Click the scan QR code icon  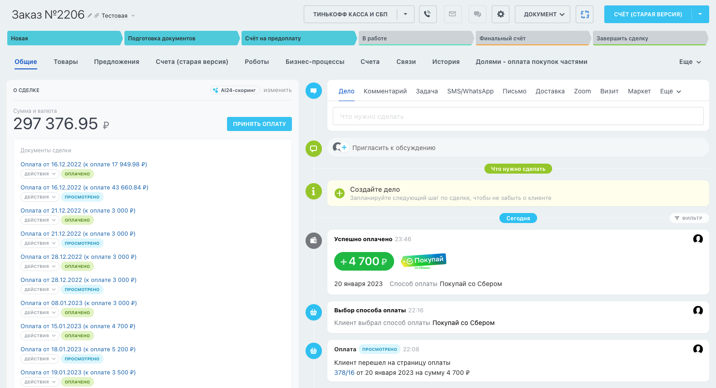(585, 14)
